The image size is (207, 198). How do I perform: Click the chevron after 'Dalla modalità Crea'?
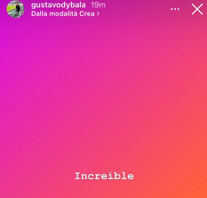[98, 14]
